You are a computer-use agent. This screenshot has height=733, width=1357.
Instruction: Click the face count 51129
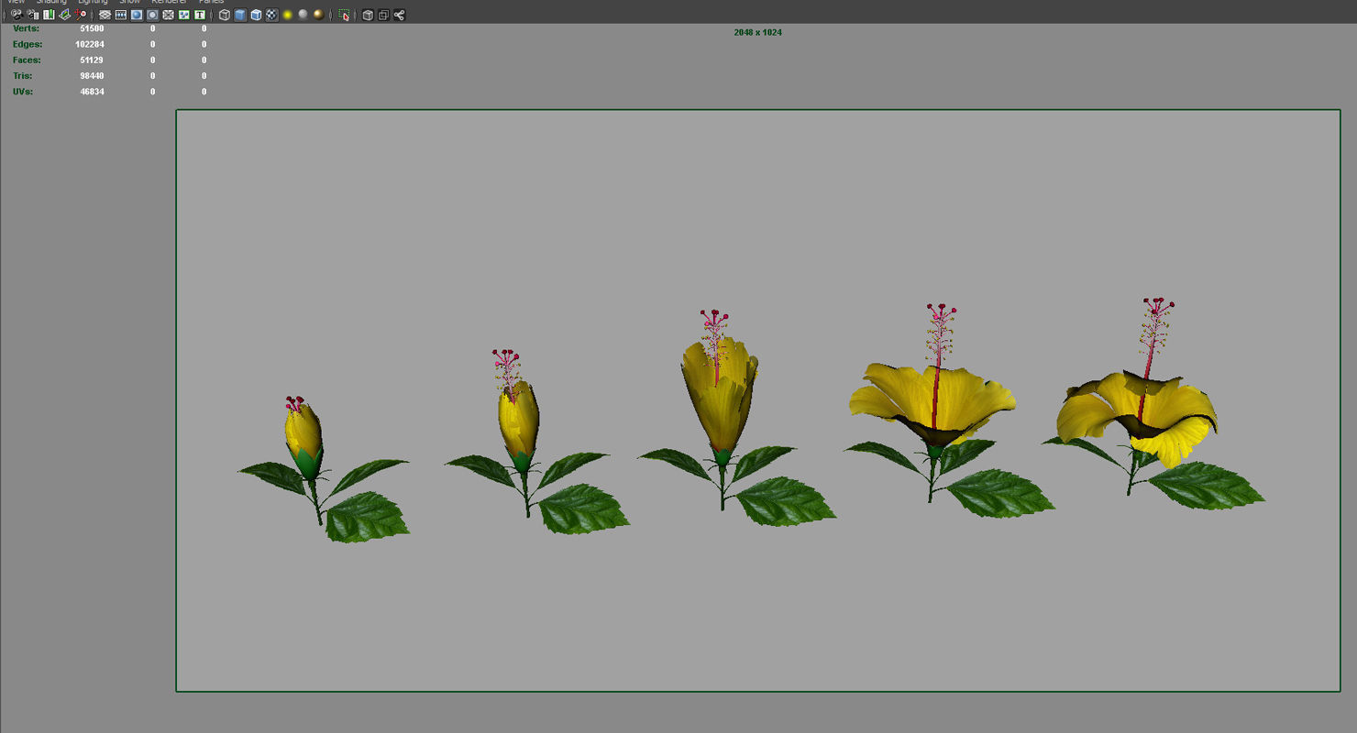pyautogui.click(x=92, y=60)
